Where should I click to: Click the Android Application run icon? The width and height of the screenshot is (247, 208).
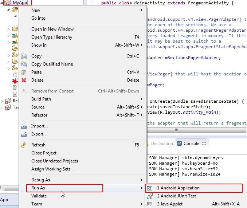tap(150, 188)
